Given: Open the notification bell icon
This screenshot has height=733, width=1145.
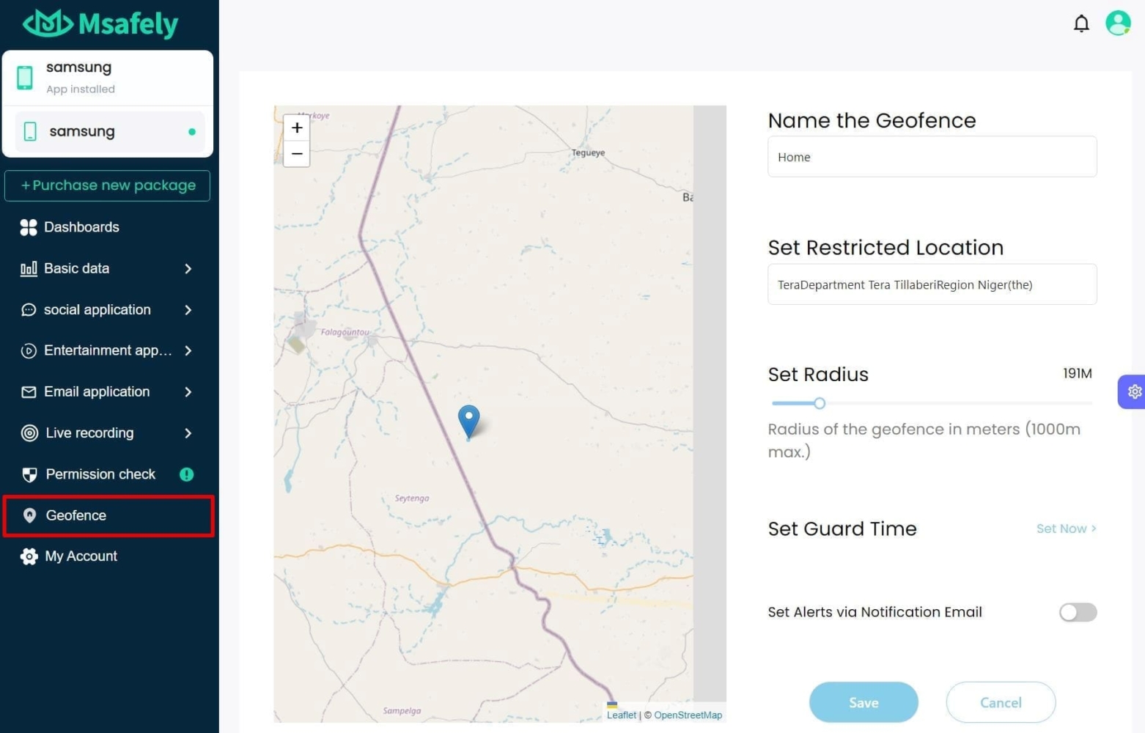Looking at the screenshot, I should pyautogui.click(x=1081, y=24).
